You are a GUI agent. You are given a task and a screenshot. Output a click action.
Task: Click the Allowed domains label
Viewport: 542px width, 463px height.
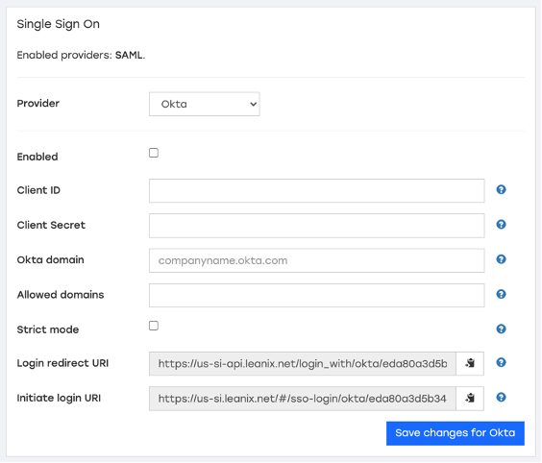pos(61,295)
